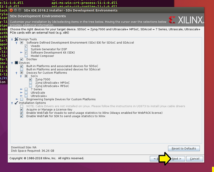
Task: Click 'SDx Development Environments' heading
Action: click(x=38, y=16)
